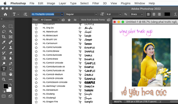Select the Rectangle shape tool
The height and width of the screenshot is (104, 178).
(x=4, y=74)
